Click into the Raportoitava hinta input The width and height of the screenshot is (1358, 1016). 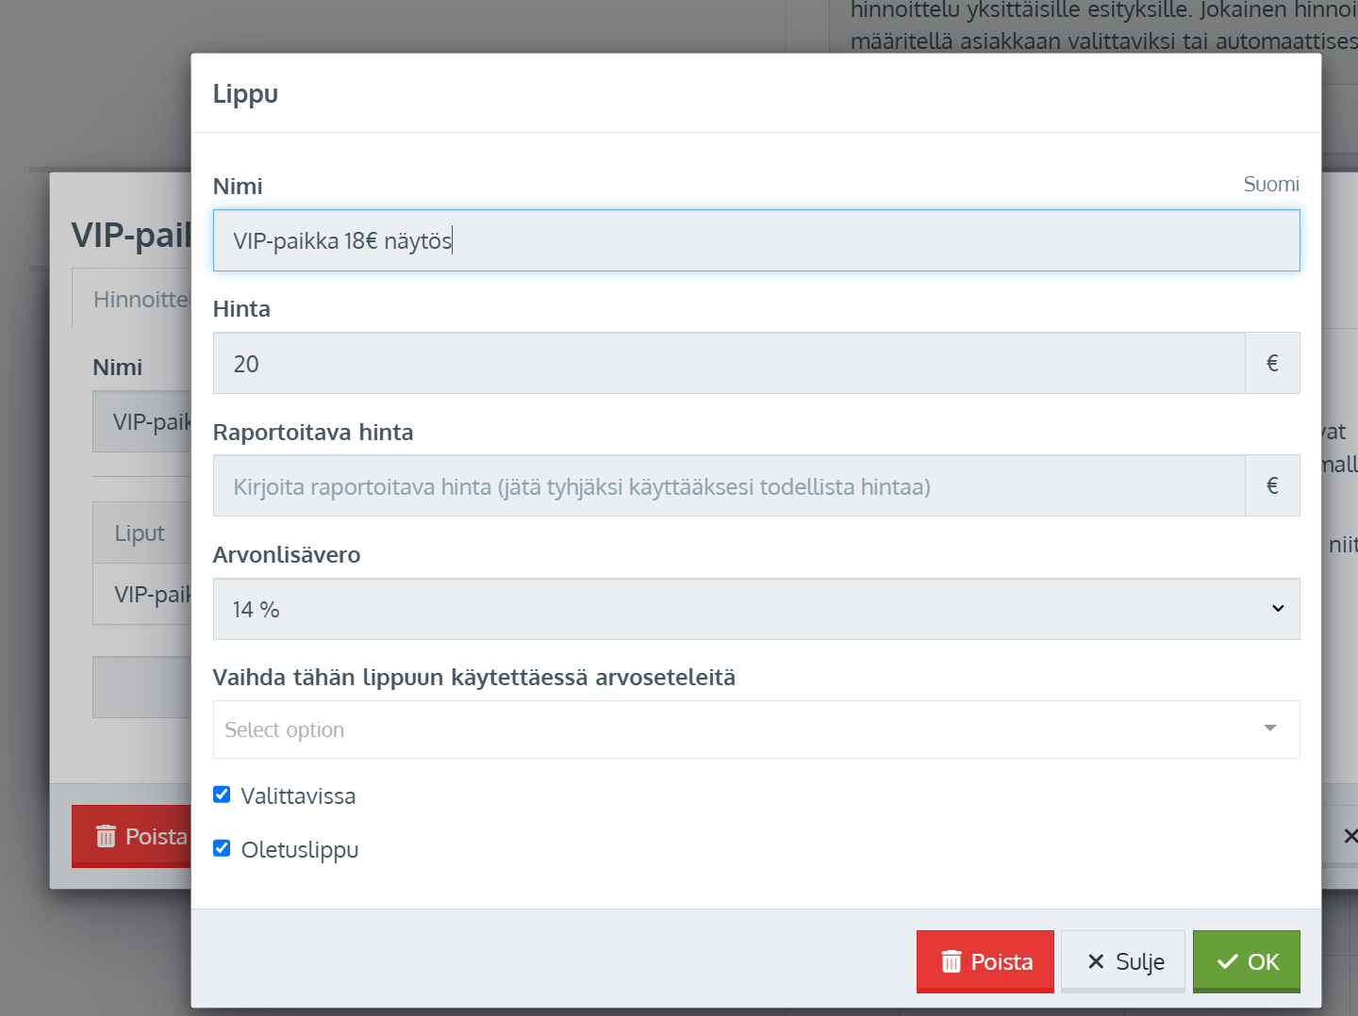[728, 486]
